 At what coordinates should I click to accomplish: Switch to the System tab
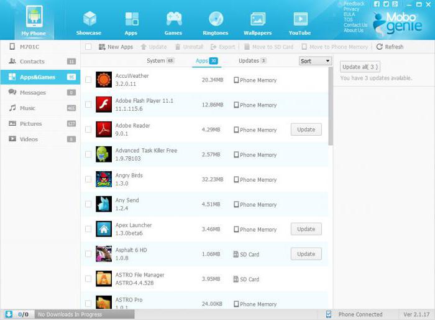[160, 60]
